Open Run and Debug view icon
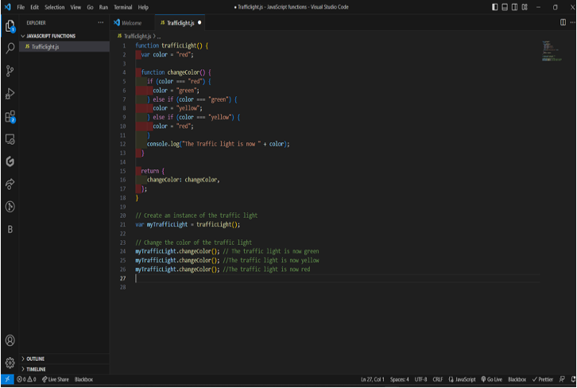 click(x=10, y=94)
